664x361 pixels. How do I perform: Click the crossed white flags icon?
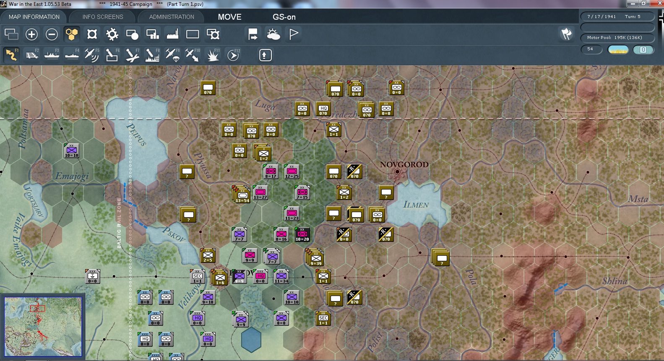[566, 34]
